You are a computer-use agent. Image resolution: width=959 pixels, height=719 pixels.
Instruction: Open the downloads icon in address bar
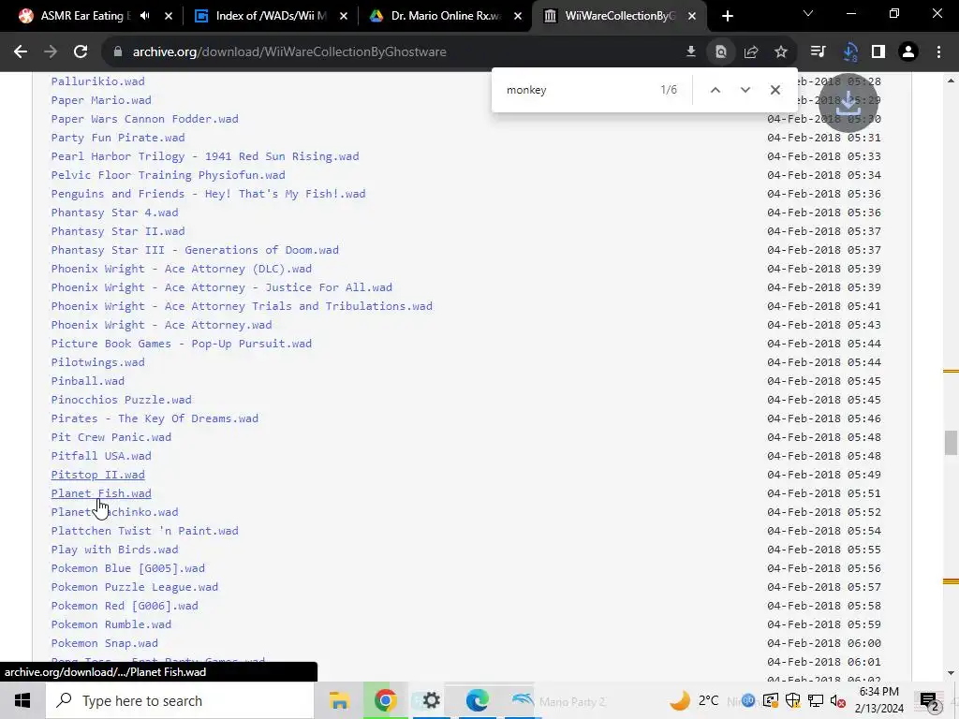pos(690,52)
